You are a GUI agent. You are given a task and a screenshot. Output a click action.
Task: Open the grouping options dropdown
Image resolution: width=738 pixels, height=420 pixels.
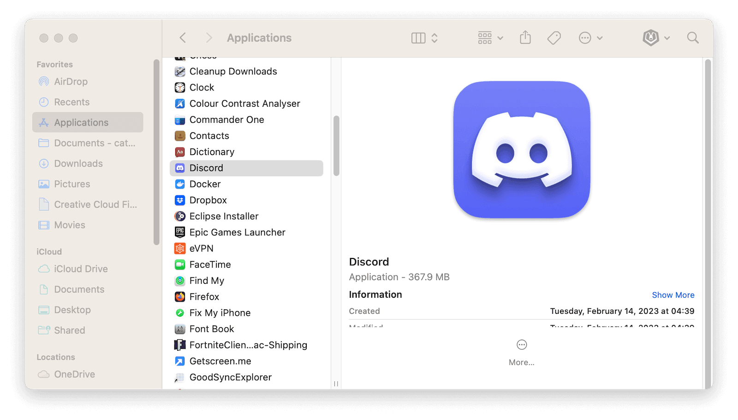coord(489,38)
